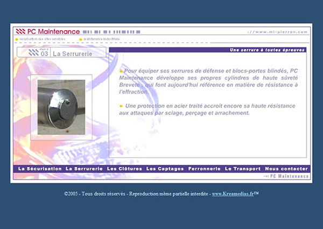This screenshot has width=323, height=229.
Task: Open Les Captages page
Action: [x=165, y=169]
